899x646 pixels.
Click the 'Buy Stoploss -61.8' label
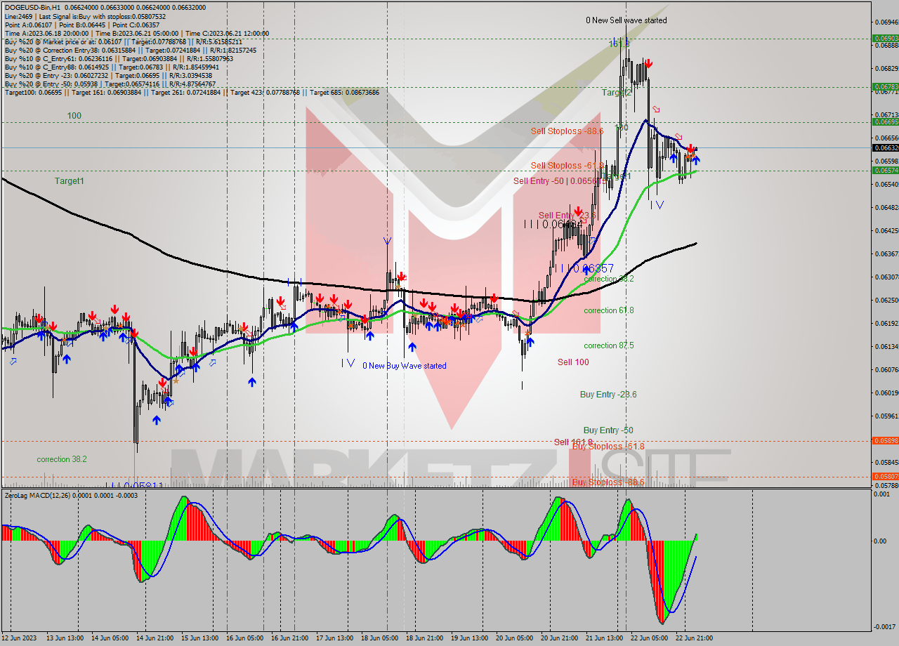click(x=608, y=447)
